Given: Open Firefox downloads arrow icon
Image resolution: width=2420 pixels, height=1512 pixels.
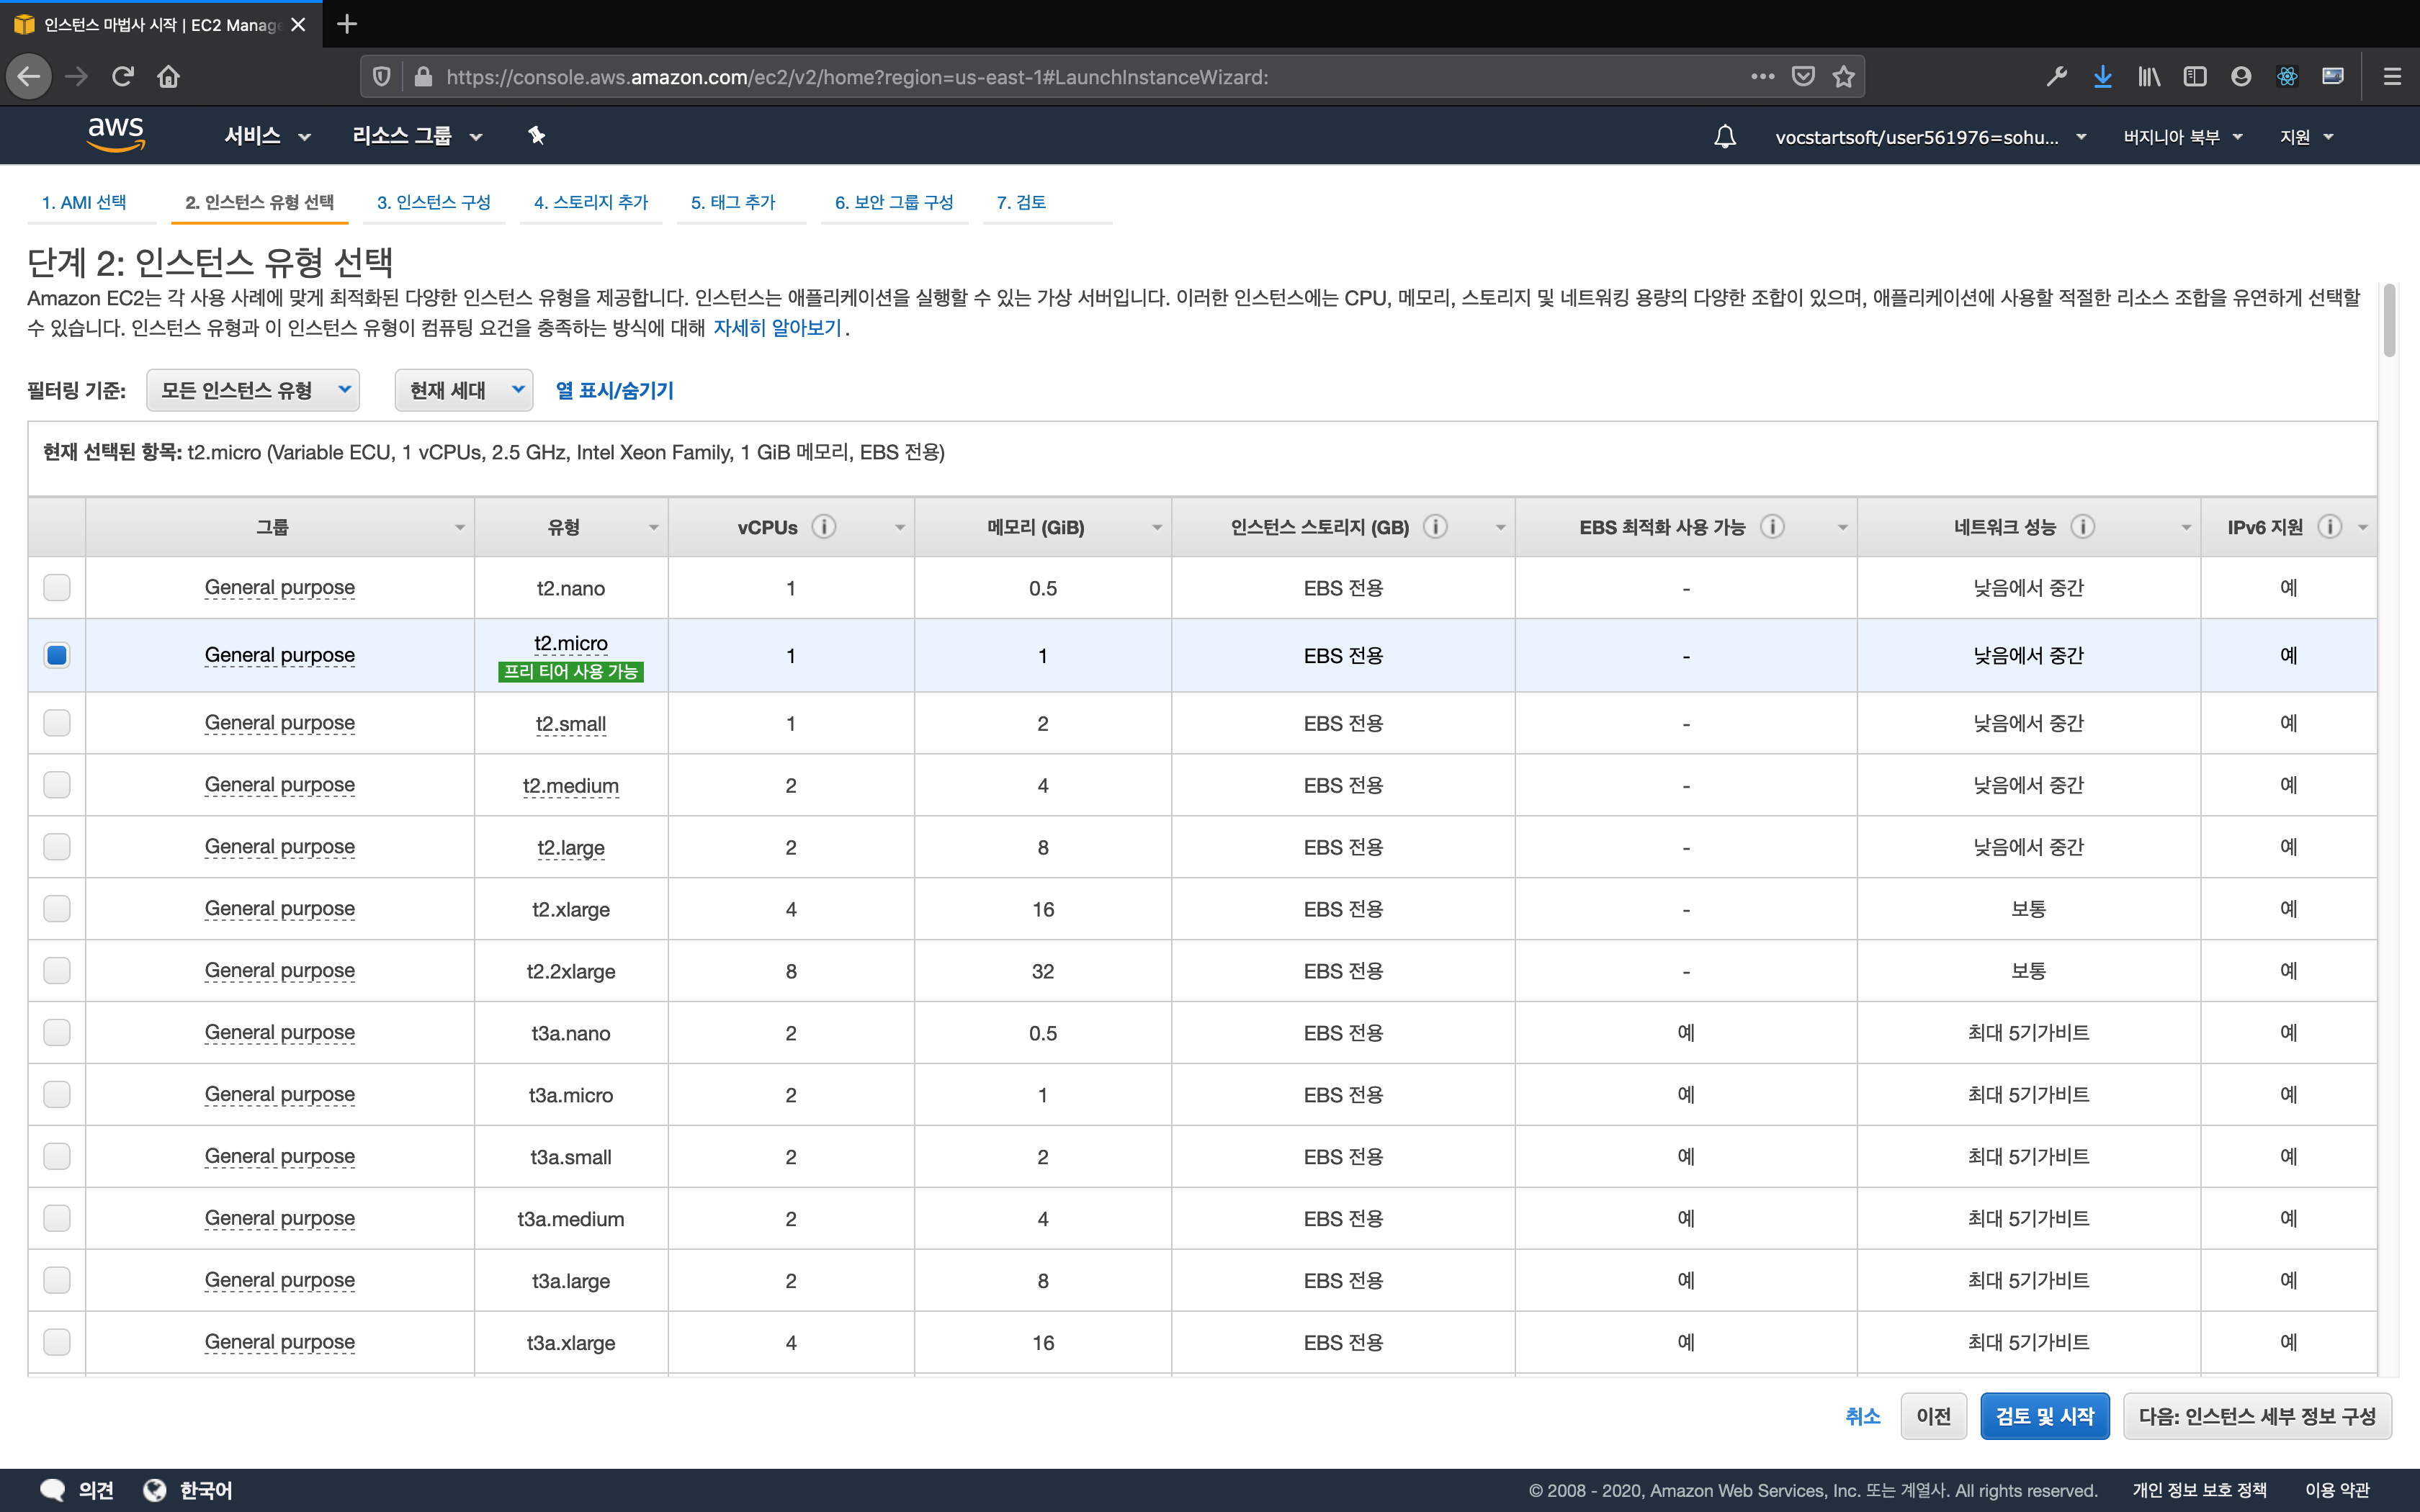Looking at the screenshot, I should [2102, 77].
